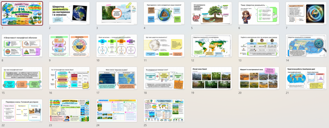Image resolution: width=329 pixels, height=128 pixels.
Task: Select slide 6 'Тема: Широтна зональність'
Action: point(259,13)
